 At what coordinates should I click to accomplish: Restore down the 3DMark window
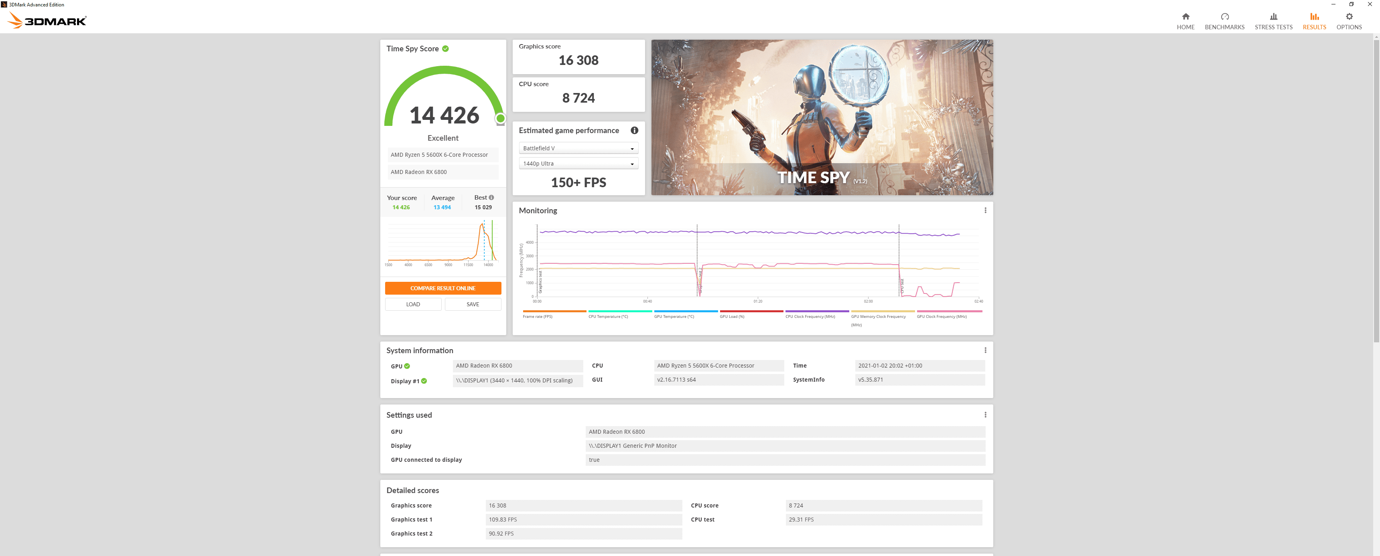1351,4
